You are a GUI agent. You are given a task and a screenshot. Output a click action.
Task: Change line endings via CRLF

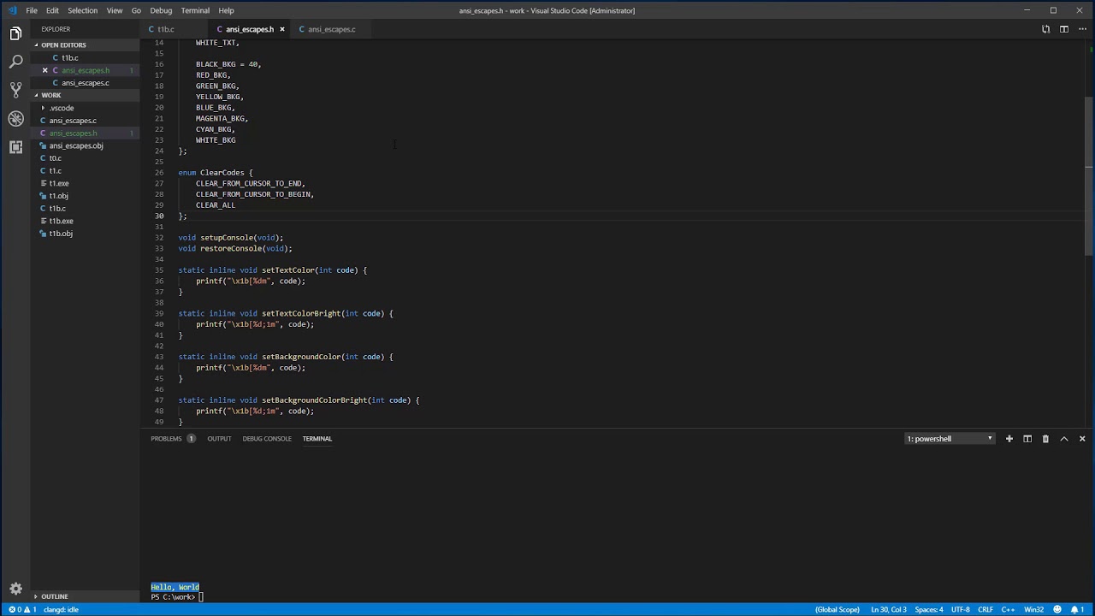pos(985,609)
